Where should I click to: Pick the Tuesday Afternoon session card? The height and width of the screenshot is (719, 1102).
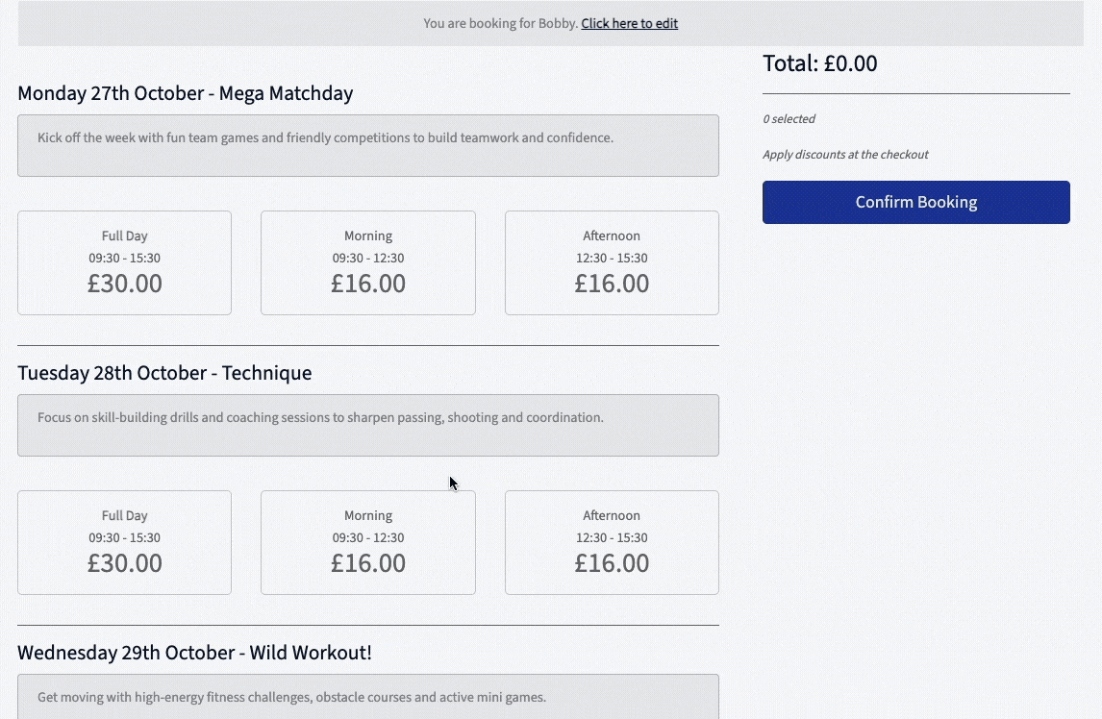coord(612,542)
